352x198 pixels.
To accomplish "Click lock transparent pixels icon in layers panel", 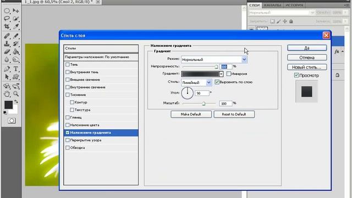I will (272, 21).
